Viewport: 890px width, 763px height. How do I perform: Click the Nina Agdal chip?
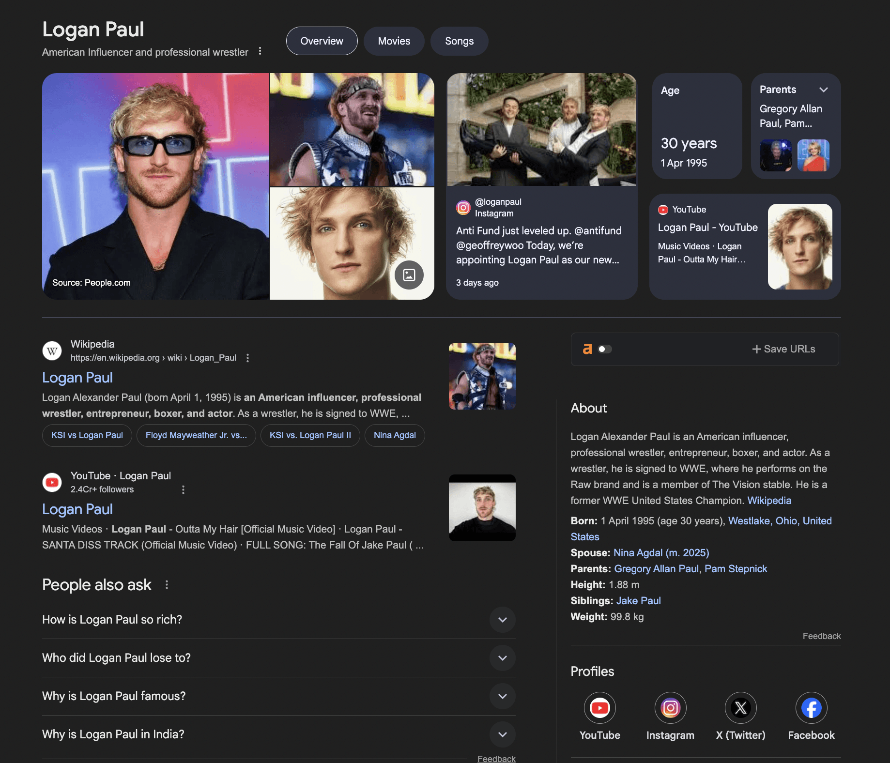(x=395, y=435)
